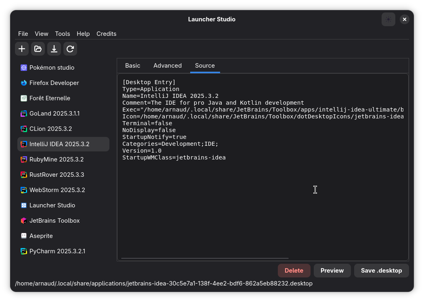
Task: Click the Forêt Eternelle app icon
Action: (24, 98)
